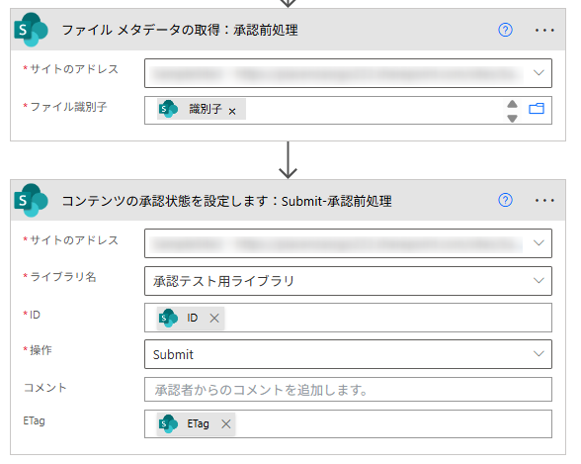Click the empty area of the ETag field
The width and height of the screenshot is (581, 464).
[393, 423]
